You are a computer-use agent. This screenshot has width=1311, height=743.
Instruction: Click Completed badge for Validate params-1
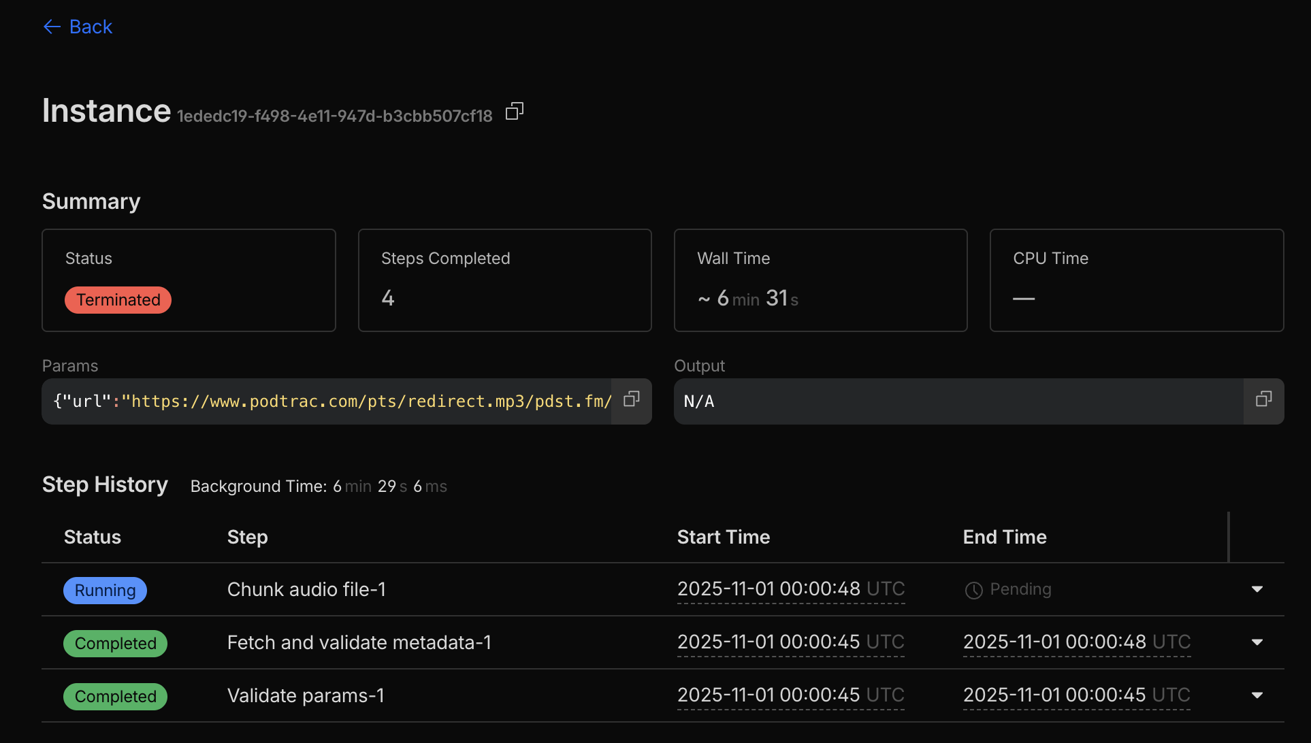click(x=115, y=696)
